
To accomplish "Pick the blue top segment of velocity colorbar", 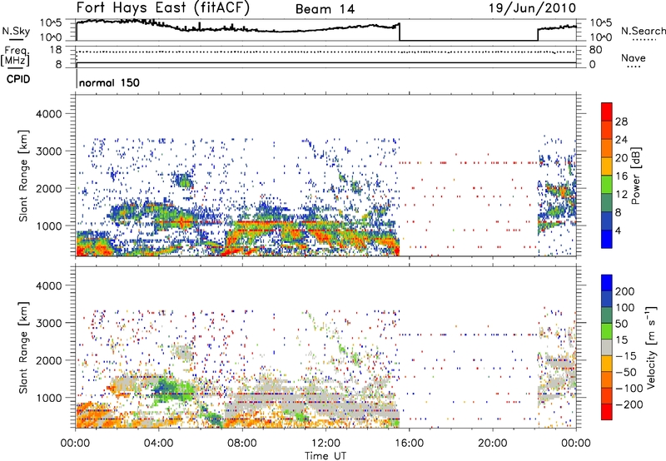I will pos(607,283).
